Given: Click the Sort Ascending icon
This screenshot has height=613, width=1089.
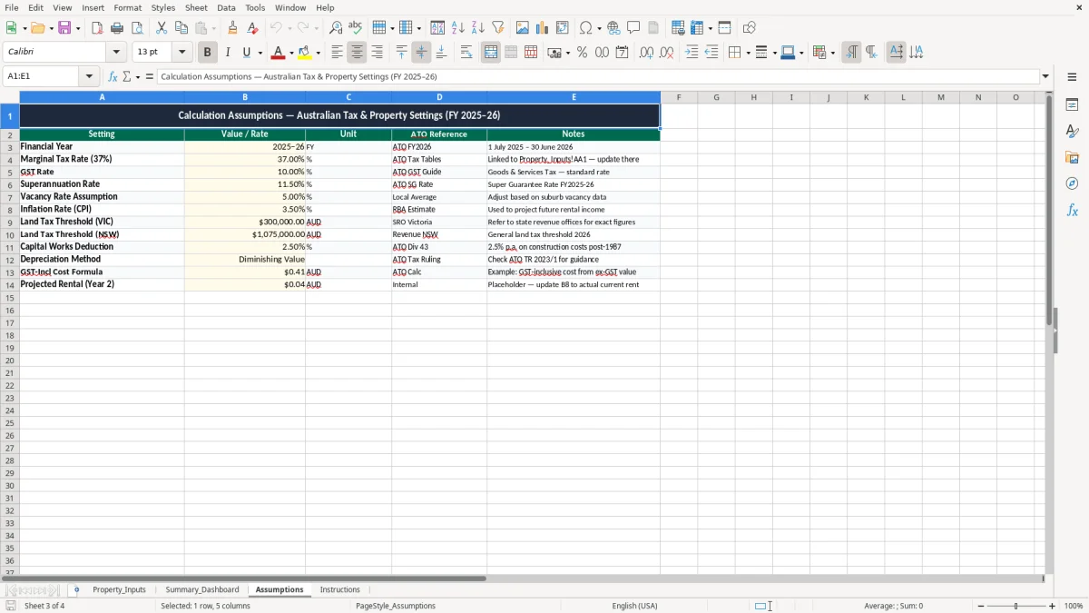Looking at the screenshot, I should pos(458,28).
